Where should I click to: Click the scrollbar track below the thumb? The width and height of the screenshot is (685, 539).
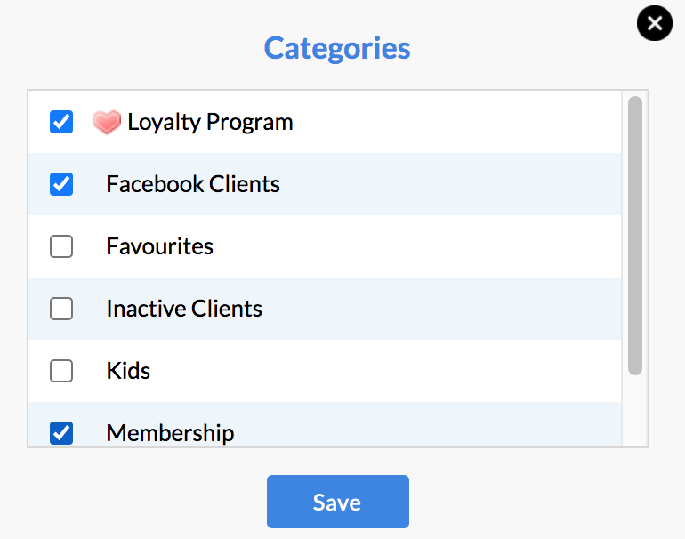pos(635,411)
